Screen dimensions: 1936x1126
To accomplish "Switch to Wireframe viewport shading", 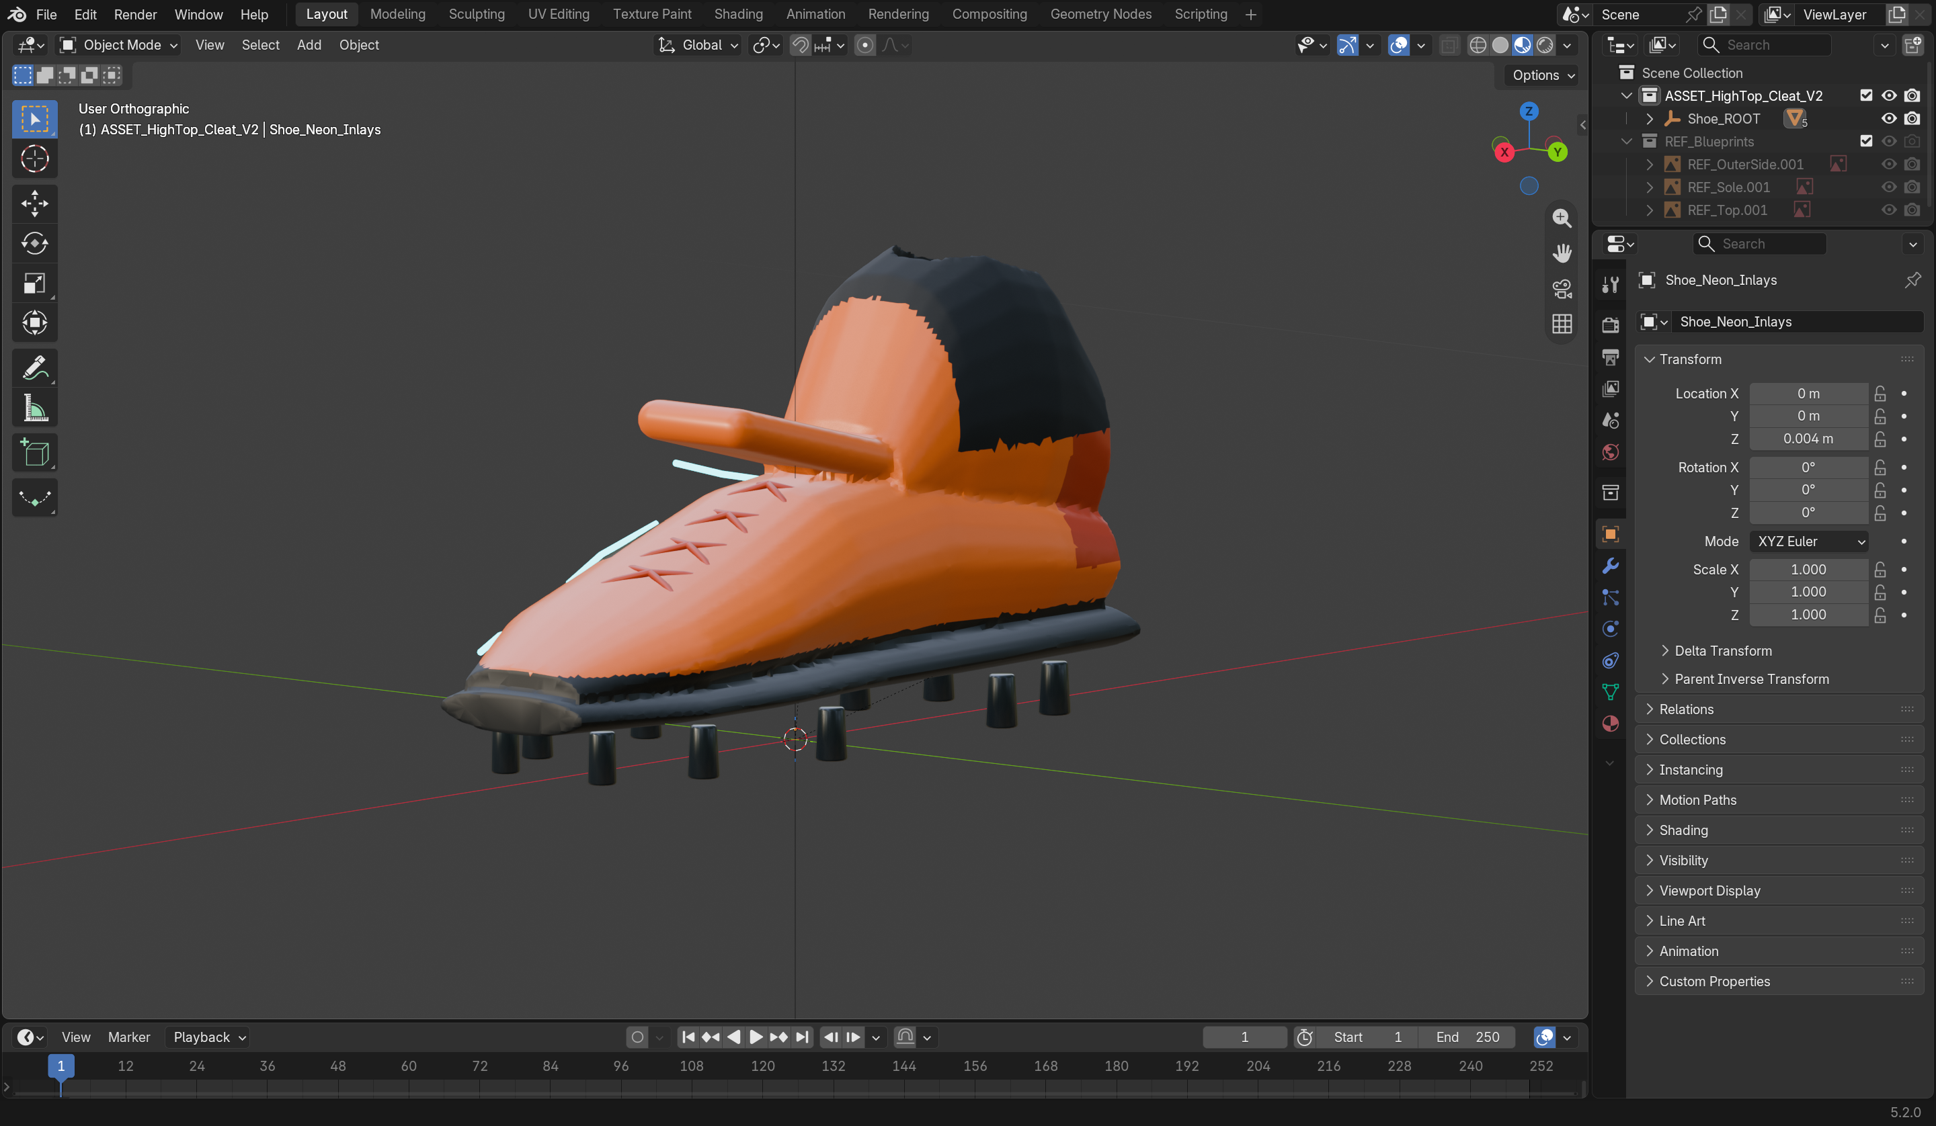I will 1478,45.
